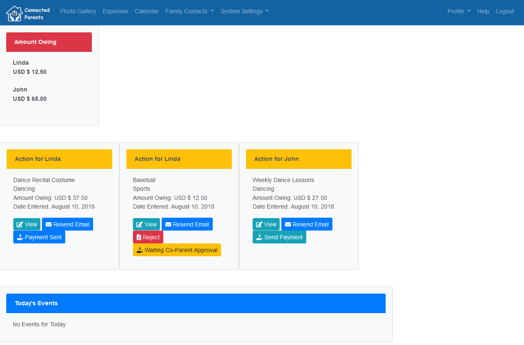The height and width of the screenshot is (345, 524).
Task: Click the Sports category text
Action: click(x=141, y=189)
